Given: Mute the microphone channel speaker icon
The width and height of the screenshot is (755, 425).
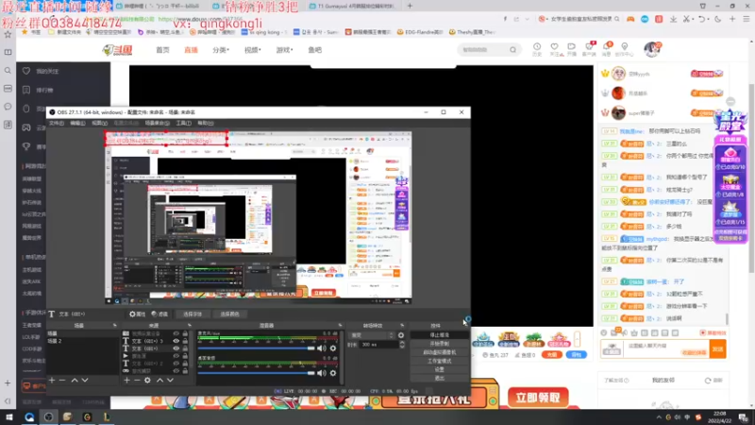Looking at the screenshot, I should tap(322, 348).
